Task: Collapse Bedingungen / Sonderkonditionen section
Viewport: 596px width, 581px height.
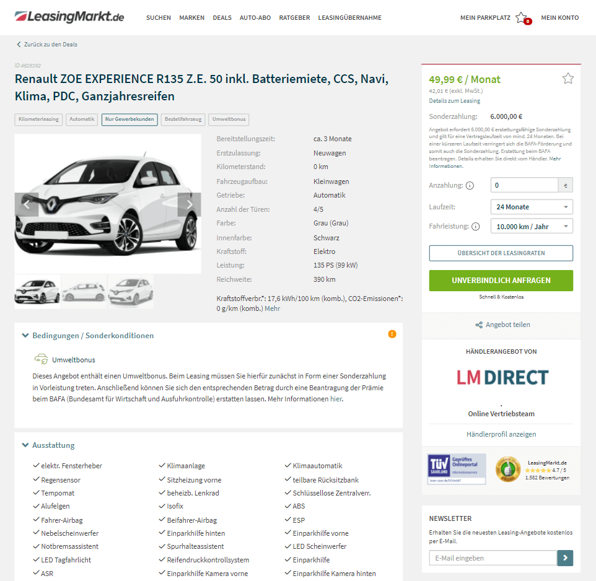Action: (x=88, y=336)
